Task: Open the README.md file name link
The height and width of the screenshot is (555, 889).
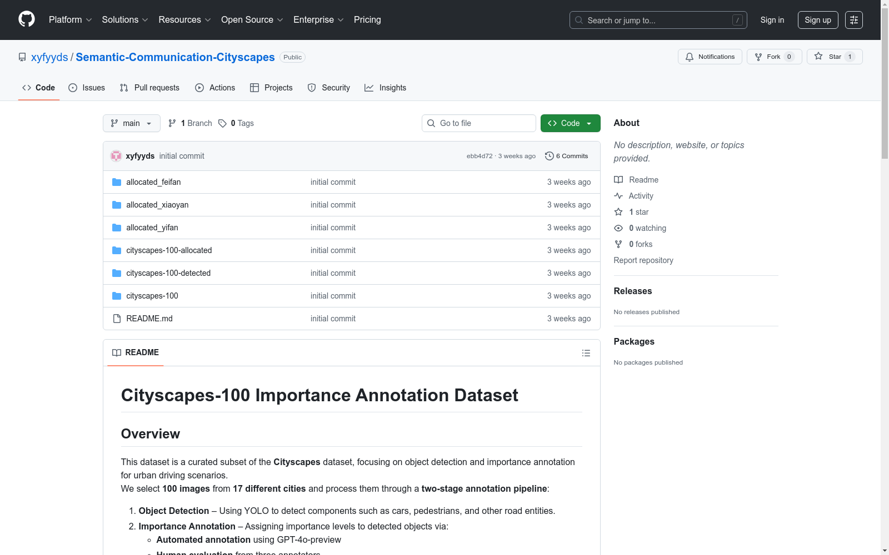Action: pos(149,319)
